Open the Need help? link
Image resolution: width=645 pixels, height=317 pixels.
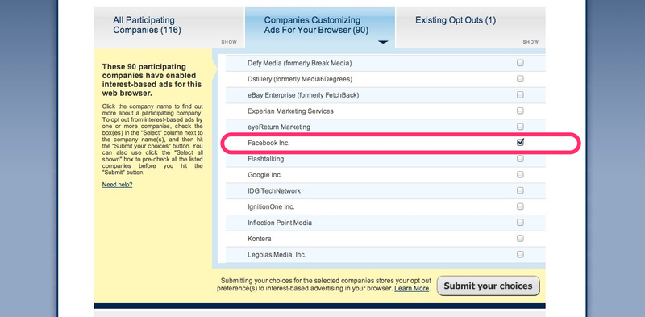[x=117, y=185]
